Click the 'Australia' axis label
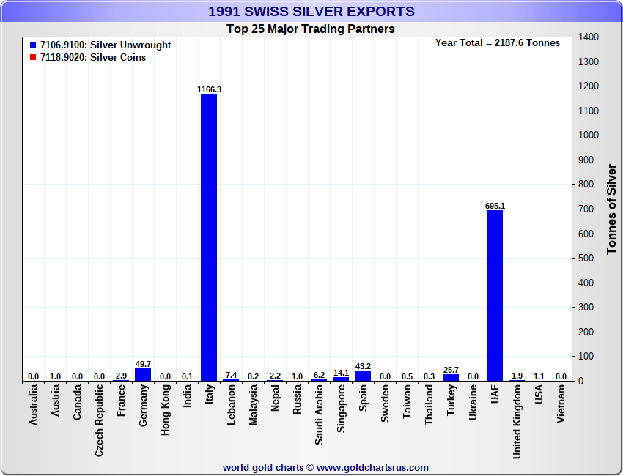Viewport: 623px width, 476px height. [34, 405]
